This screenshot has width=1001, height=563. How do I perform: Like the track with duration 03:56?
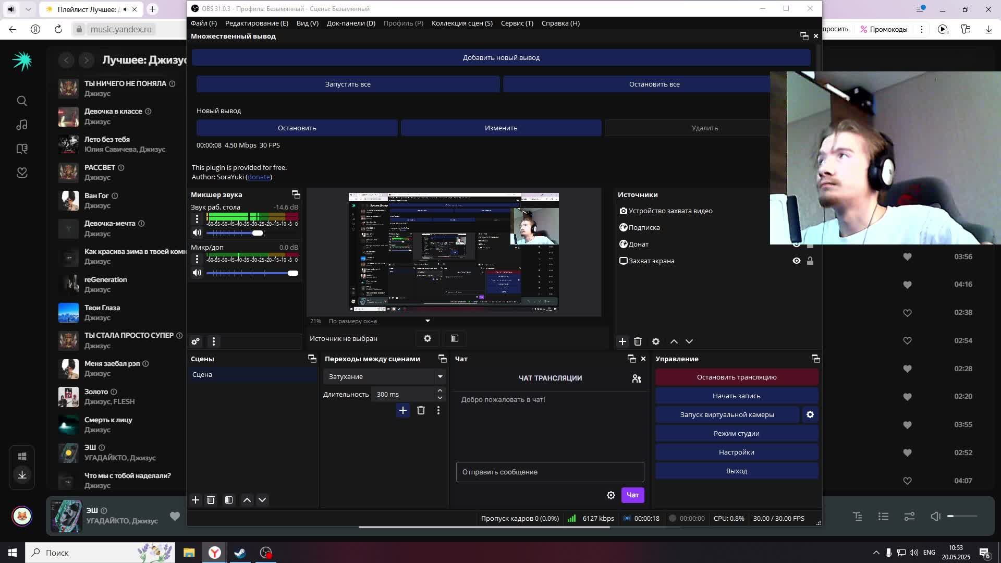[x=907, y=256]
